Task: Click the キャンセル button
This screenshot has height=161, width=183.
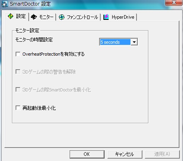Action: click(x=125, y=154)
